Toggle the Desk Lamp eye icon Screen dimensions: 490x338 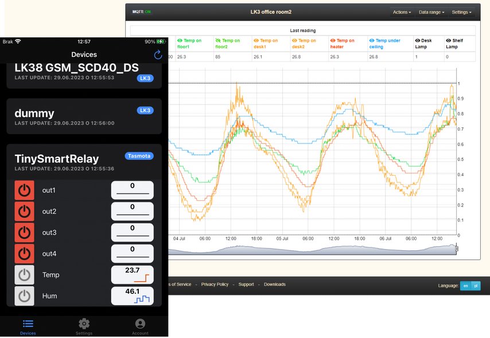pos(417,41)
